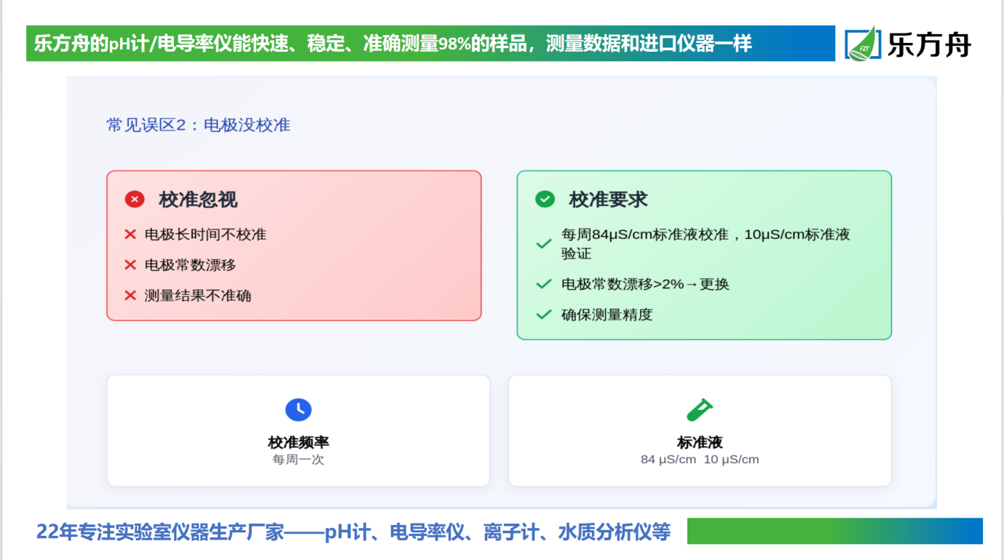
Task: Click the green check circle beside 校准要求
Action: (x=545, y=199)
